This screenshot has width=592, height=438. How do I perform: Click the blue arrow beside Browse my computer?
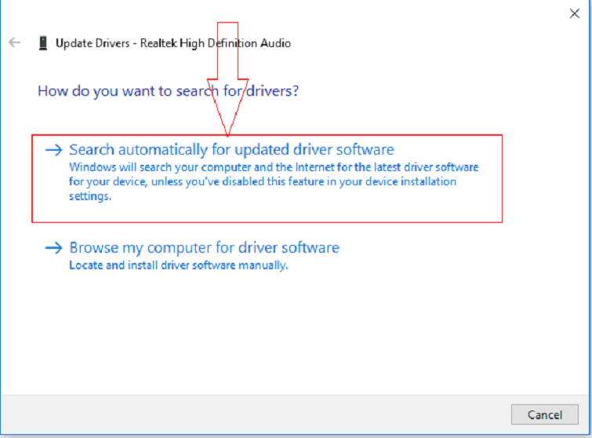pos(53,248)
